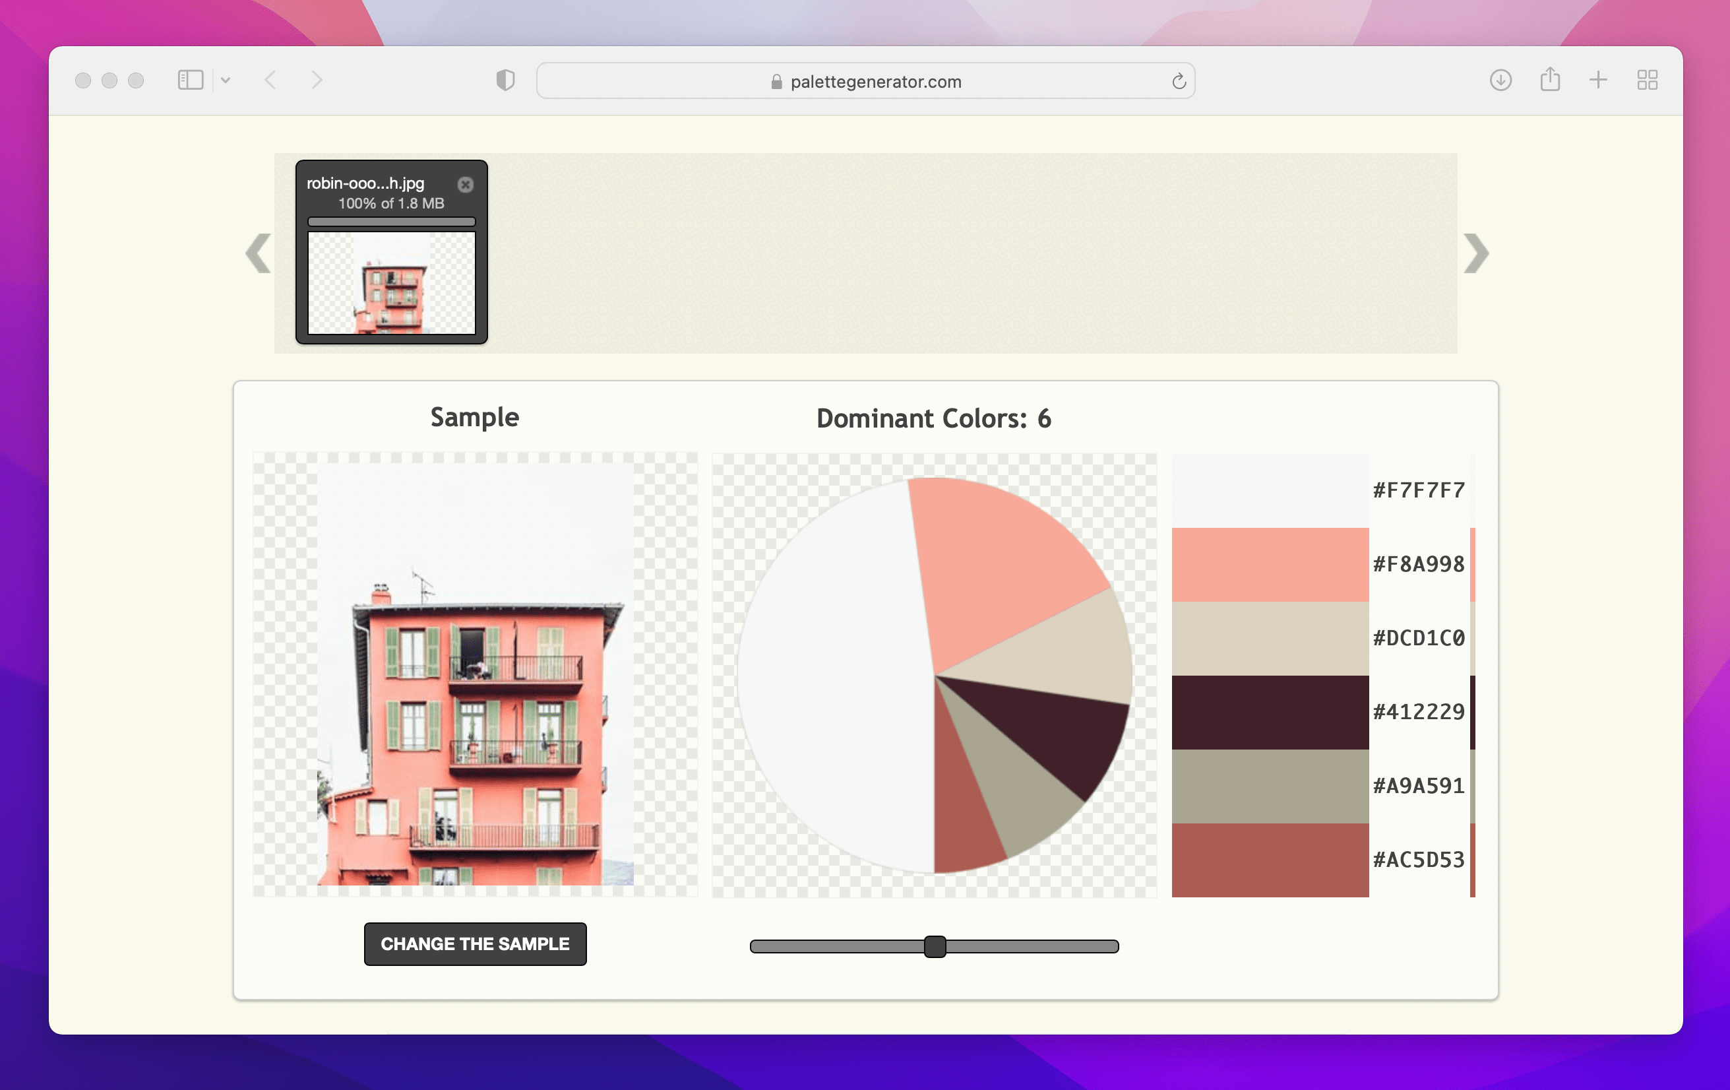Click the Change the Sample button

[475, 944]
